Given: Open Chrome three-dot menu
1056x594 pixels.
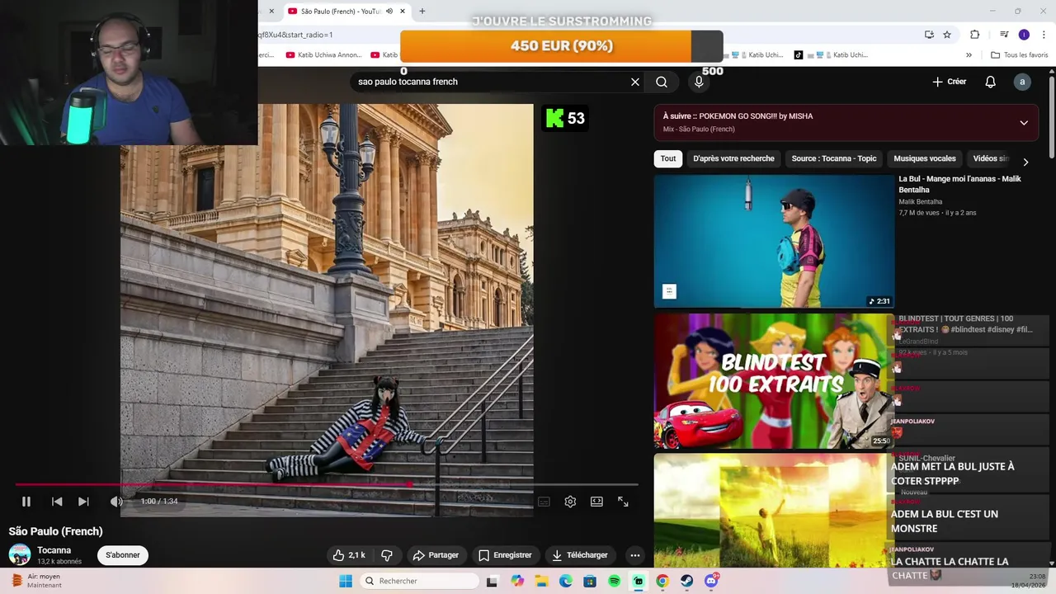Looking at the screenshot, I should [1044, 35].
